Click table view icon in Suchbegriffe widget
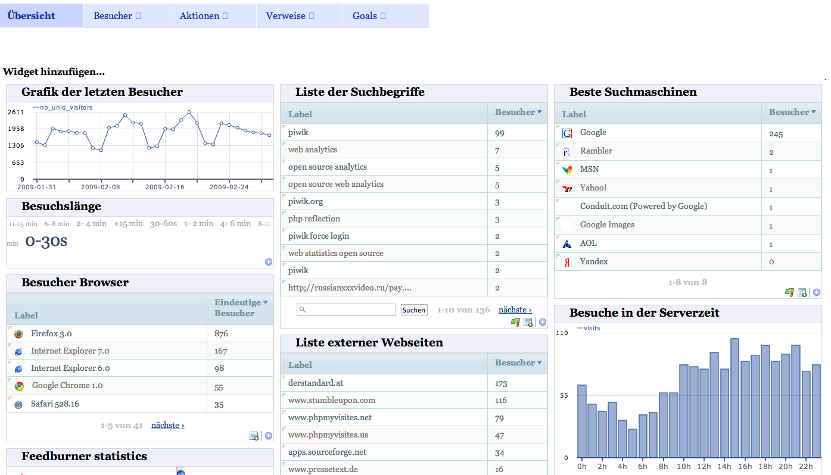Screen dimensions: 831x475 pos(528,322)
